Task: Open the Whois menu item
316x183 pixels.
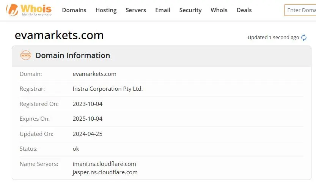Action: pos(219,10)
